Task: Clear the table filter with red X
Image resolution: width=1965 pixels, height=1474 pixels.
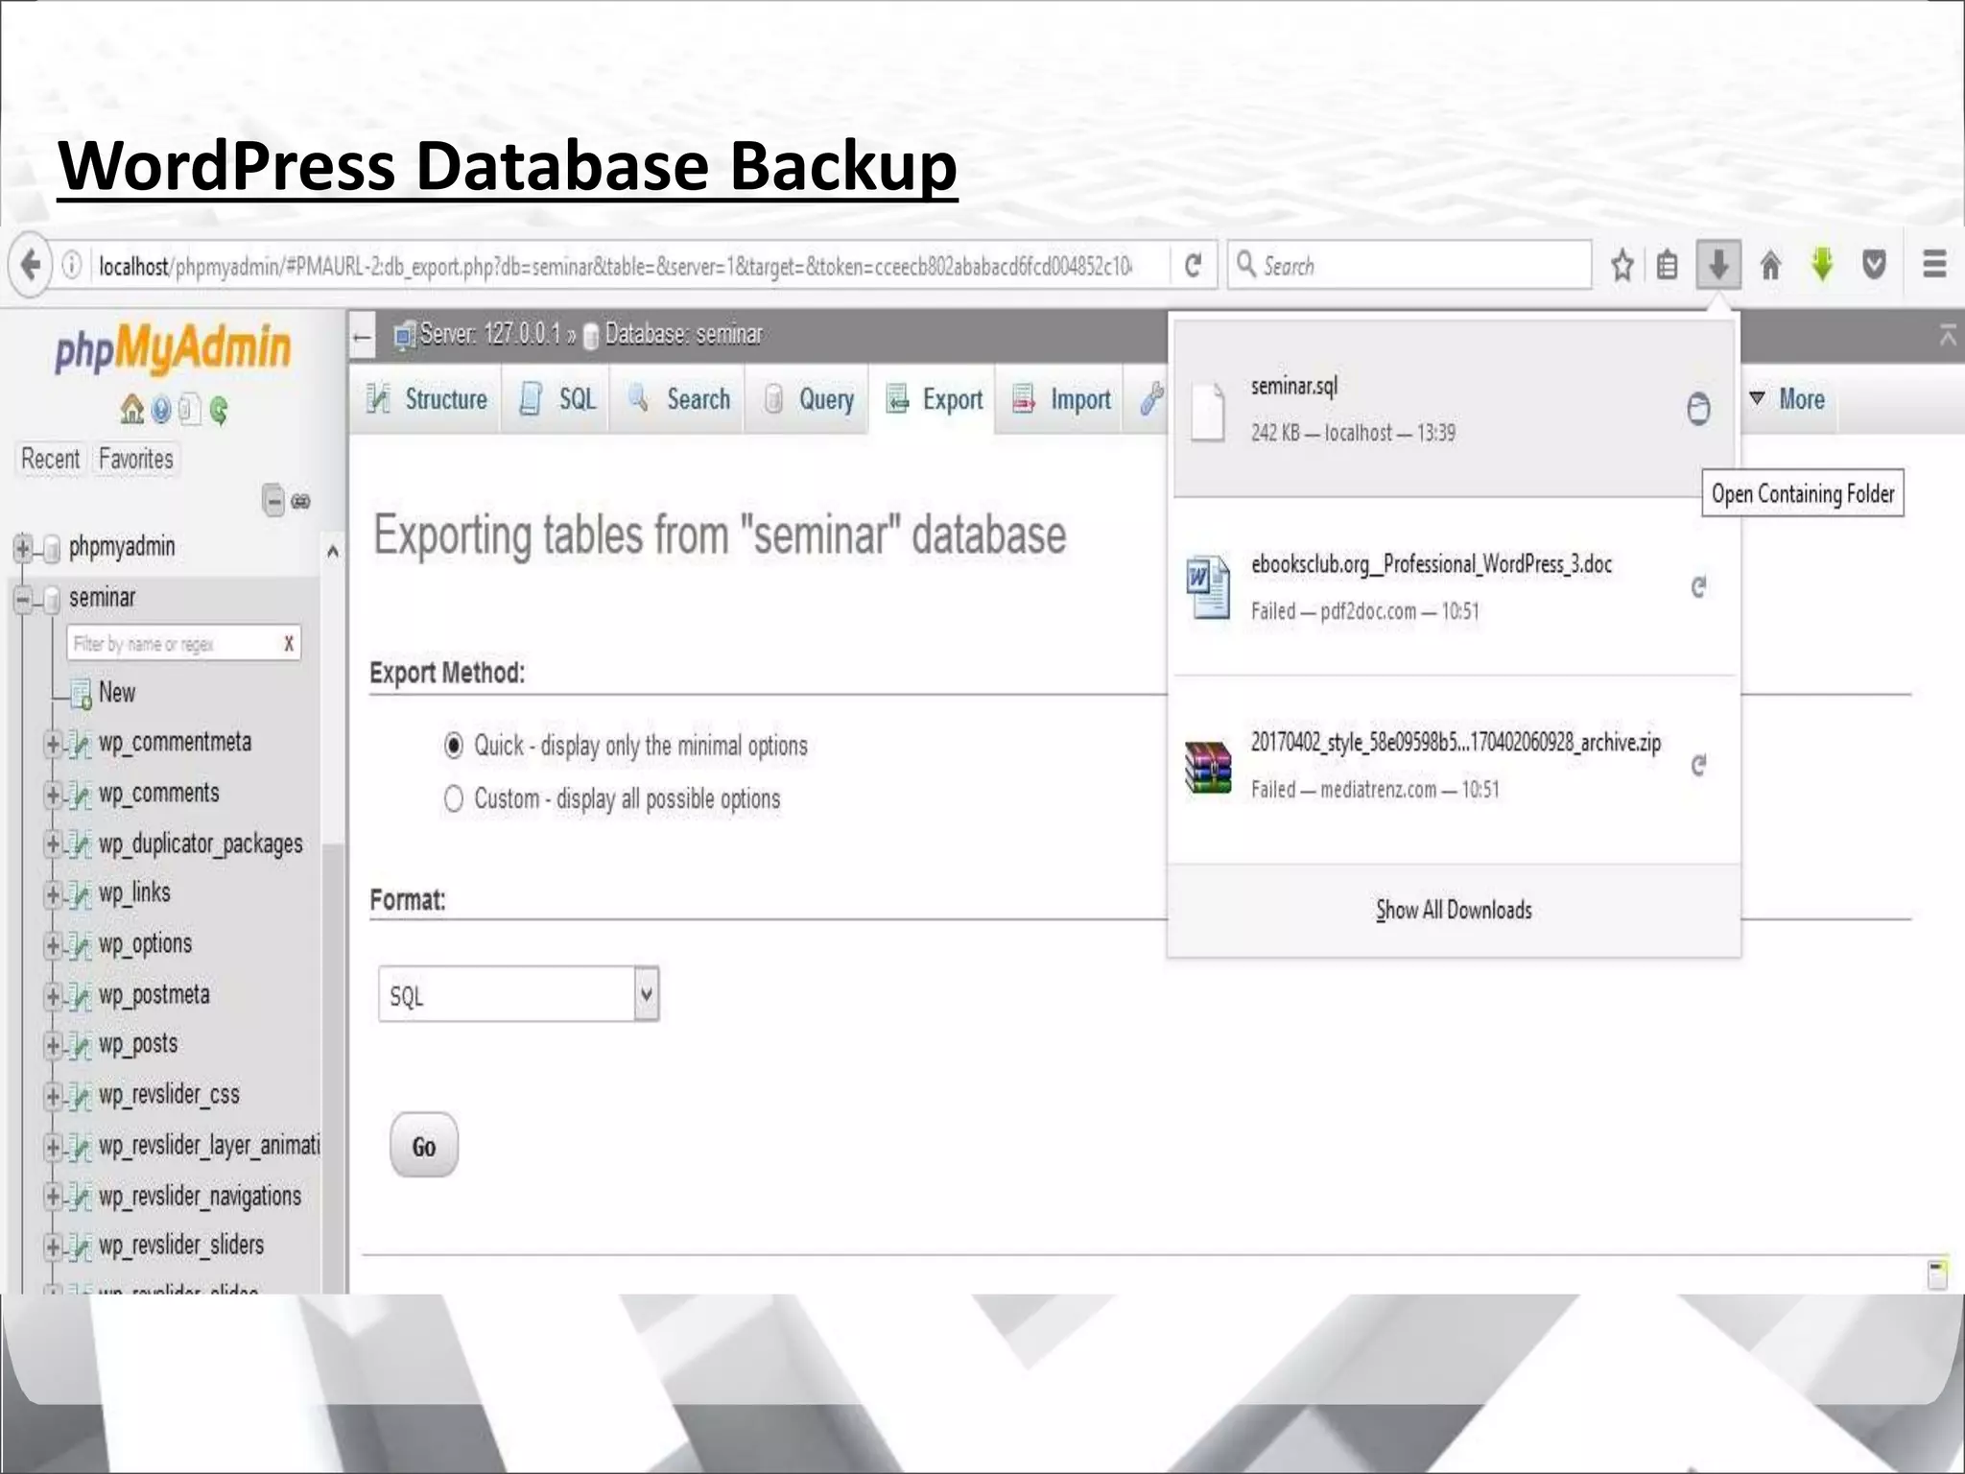Action: (x=288, y=644)
